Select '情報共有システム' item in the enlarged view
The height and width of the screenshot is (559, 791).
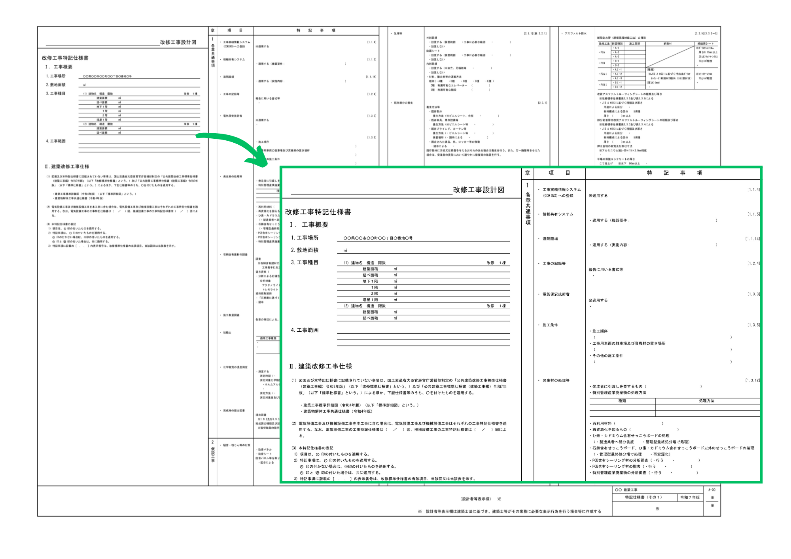tap(558, 214)
